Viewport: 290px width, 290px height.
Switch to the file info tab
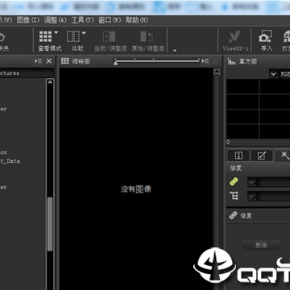tap(238, 155)
